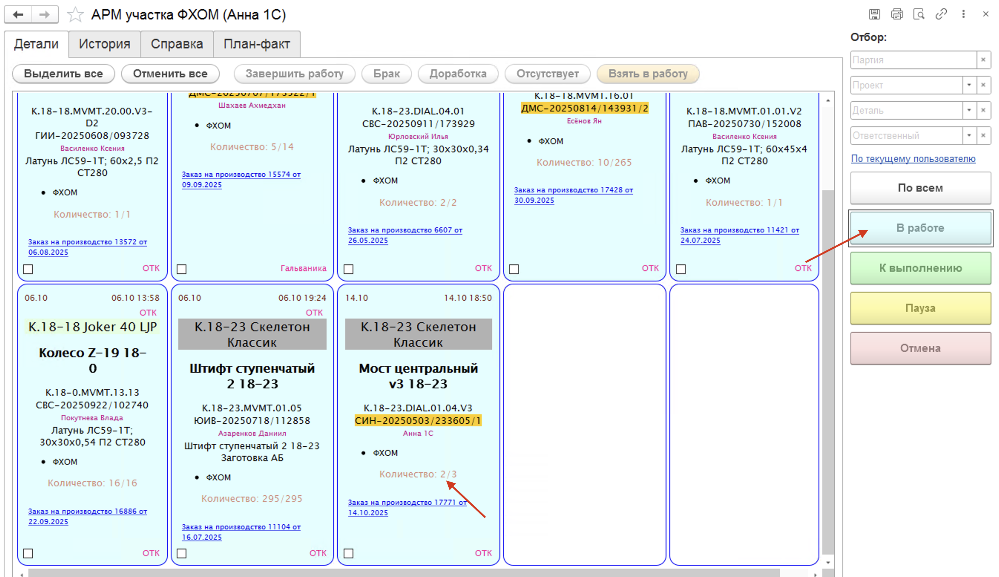
Task: Open print preview icon
Action: (x=918, y=14)
